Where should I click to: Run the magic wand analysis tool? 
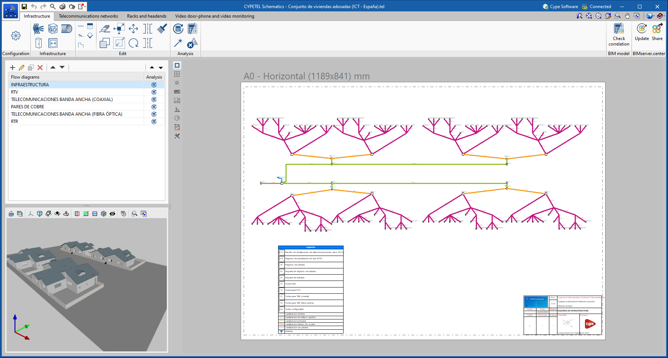coord(178,43)
